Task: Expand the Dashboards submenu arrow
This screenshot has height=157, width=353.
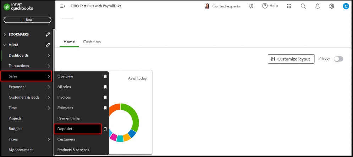Action: (x=49, y=56)
